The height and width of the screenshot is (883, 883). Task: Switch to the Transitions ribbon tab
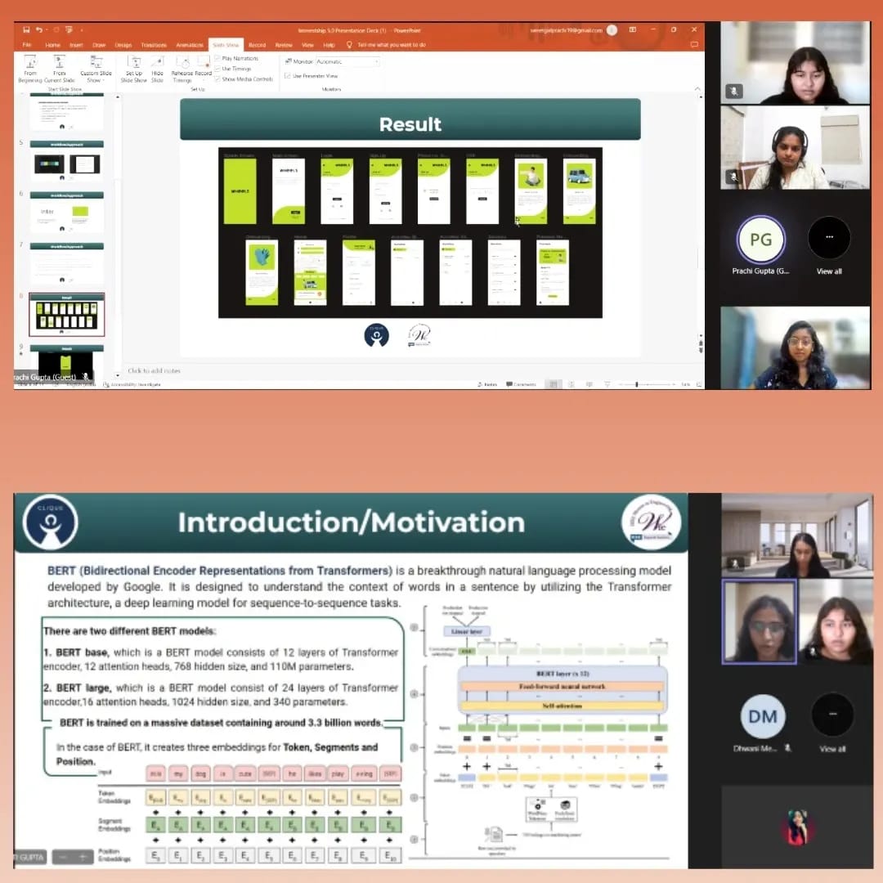154,45
